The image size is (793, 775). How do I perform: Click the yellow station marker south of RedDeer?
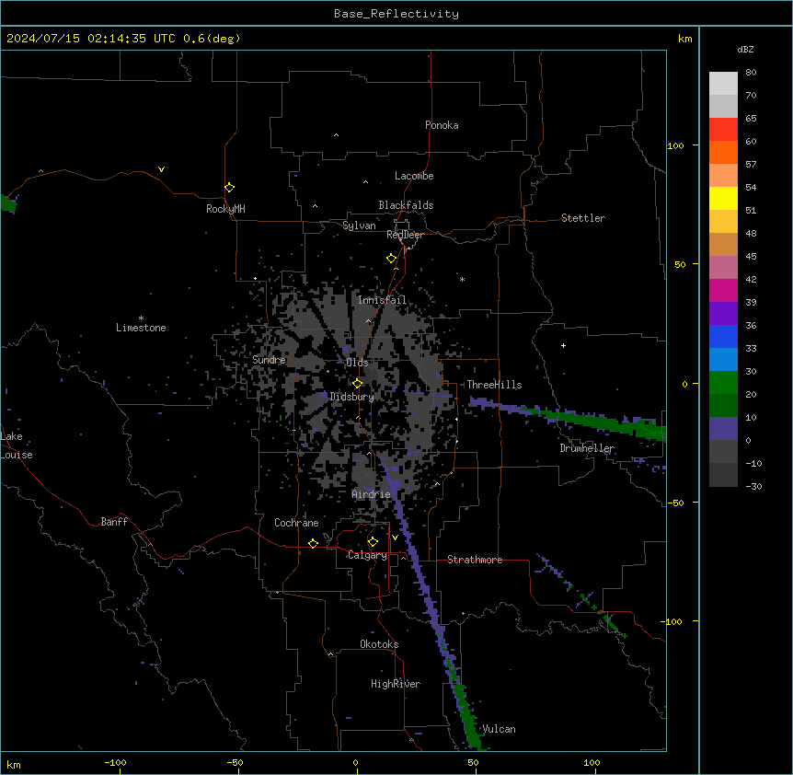391,259
